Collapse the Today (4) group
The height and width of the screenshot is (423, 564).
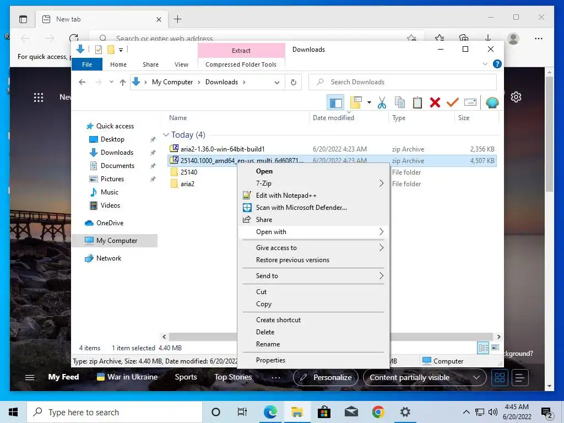[166, 135]
